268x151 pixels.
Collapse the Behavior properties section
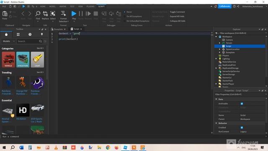(x=216, y=123)
